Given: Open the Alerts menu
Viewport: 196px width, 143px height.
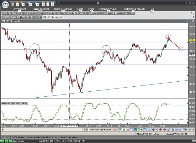Looking at the screenshot, I should pos(80,9).
